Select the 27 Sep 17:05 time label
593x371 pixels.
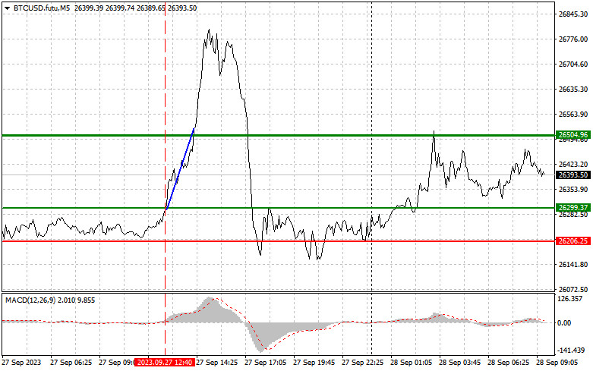[x=265, y=363]
